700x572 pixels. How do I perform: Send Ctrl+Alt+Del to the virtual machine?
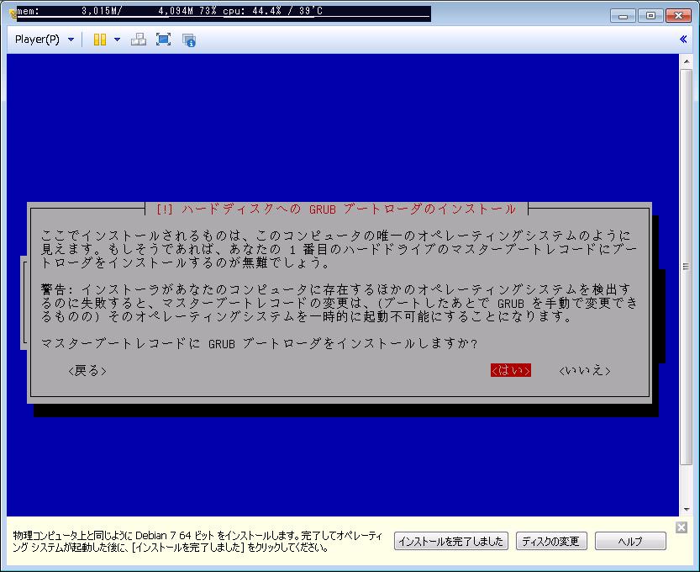pyautogui.click(x=139, y=40)
